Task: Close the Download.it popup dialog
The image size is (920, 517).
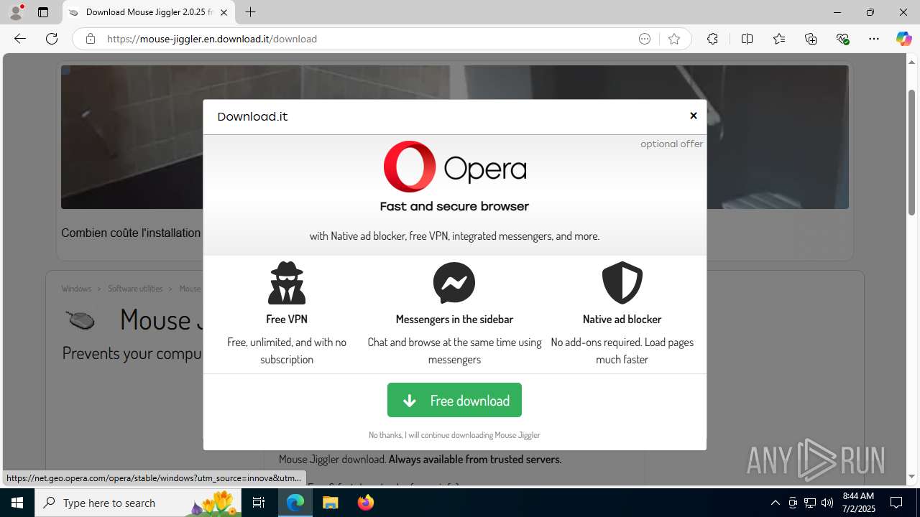Action: pyautogui.click(x=694, y=116)
